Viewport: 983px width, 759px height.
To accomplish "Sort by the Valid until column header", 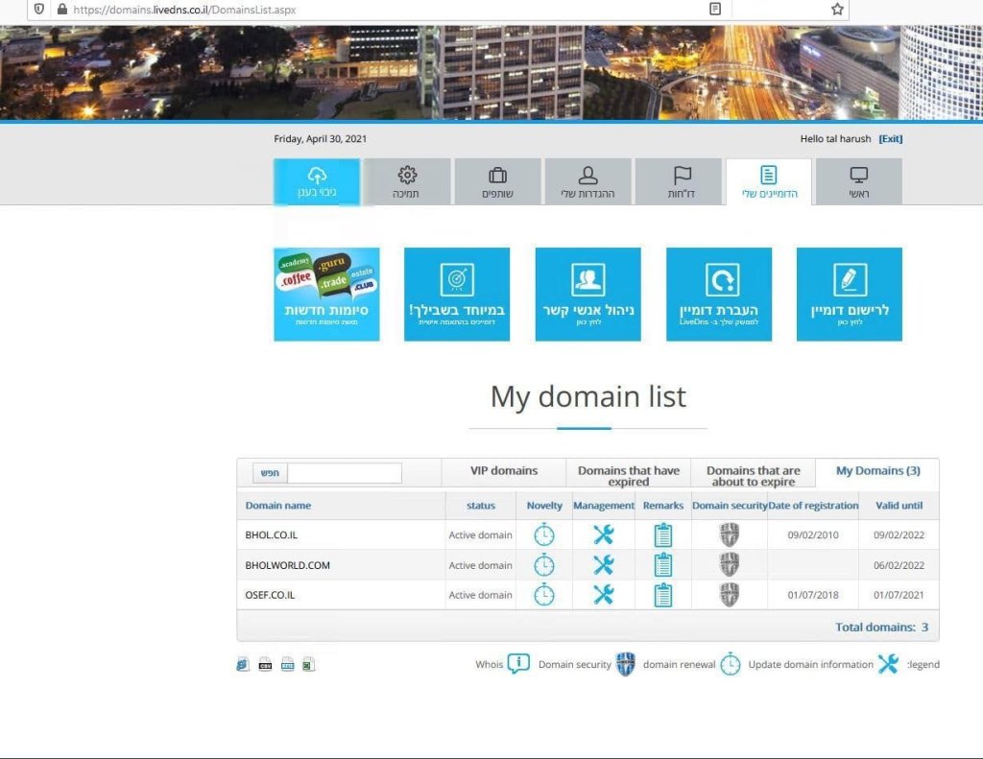I will pyautogui.click(x=899, y=506).
